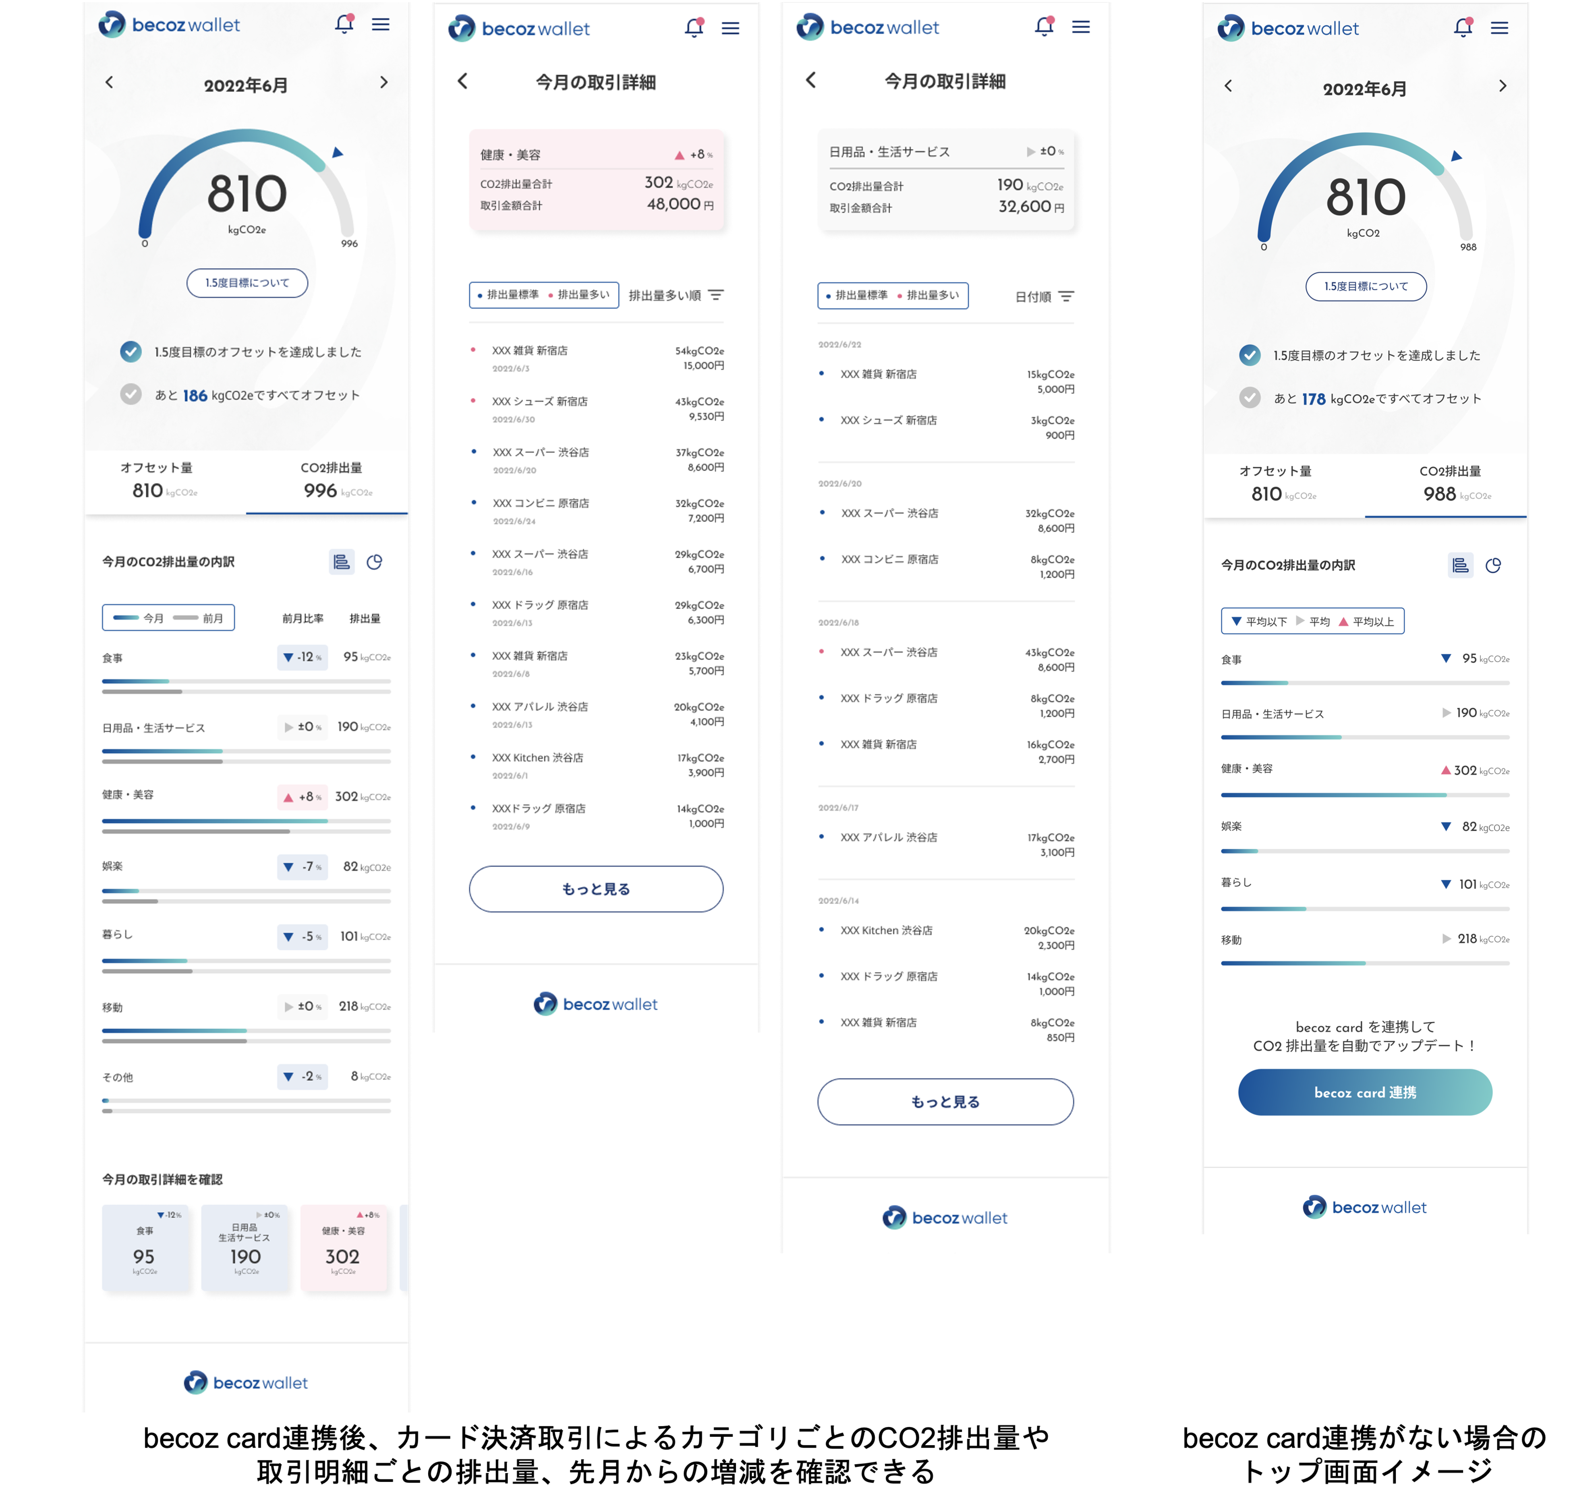Screen dimensions: 1571x1504
Task: Click 健康・美容 progress bar on first screen
Action: 246,821
